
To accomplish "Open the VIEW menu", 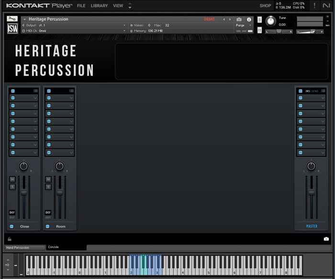I will pyautogui.click(x=118, y=6).
